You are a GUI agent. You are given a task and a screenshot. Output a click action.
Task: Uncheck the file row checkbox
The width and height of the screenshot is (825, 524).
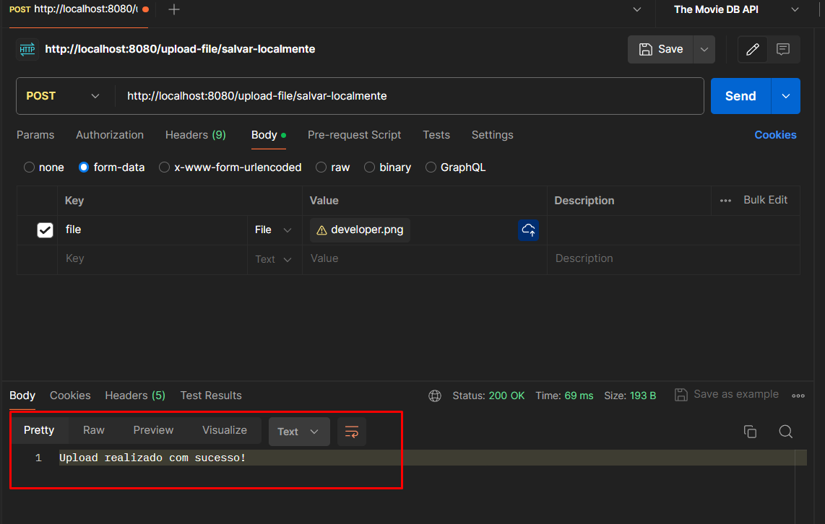coord(46,230)
